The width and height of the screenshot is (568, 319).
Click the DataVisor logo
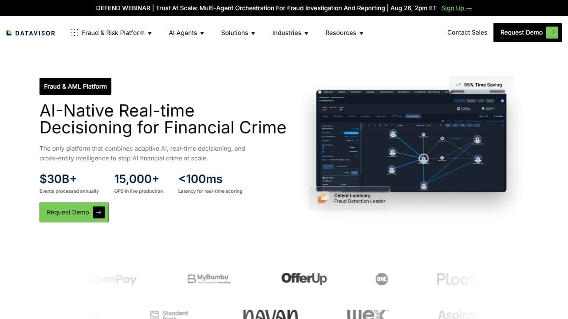pos(31,33)
